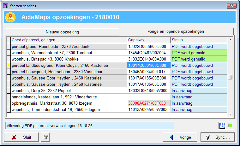Image resolution: width=240 pixels, height=146 pixels.
Task: Click CapaKey cell 11013A0255/00W003
Action: point(149,109)
